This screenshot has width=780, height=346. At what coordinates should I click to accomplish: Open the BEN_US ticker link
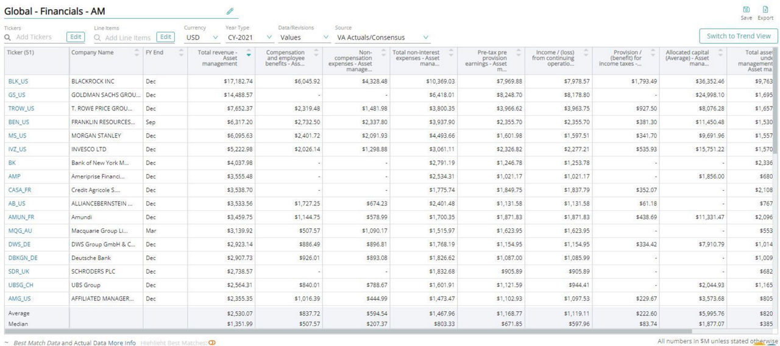(x=18, y=122)
